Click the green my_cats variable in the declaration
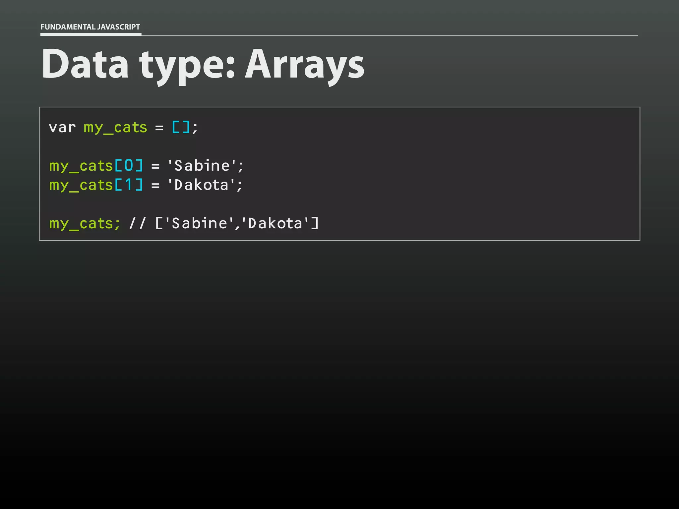 pyautogui.click(x=115, y=128)
